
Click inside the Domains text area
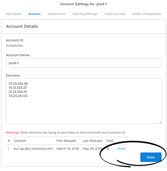click(84, 101)
